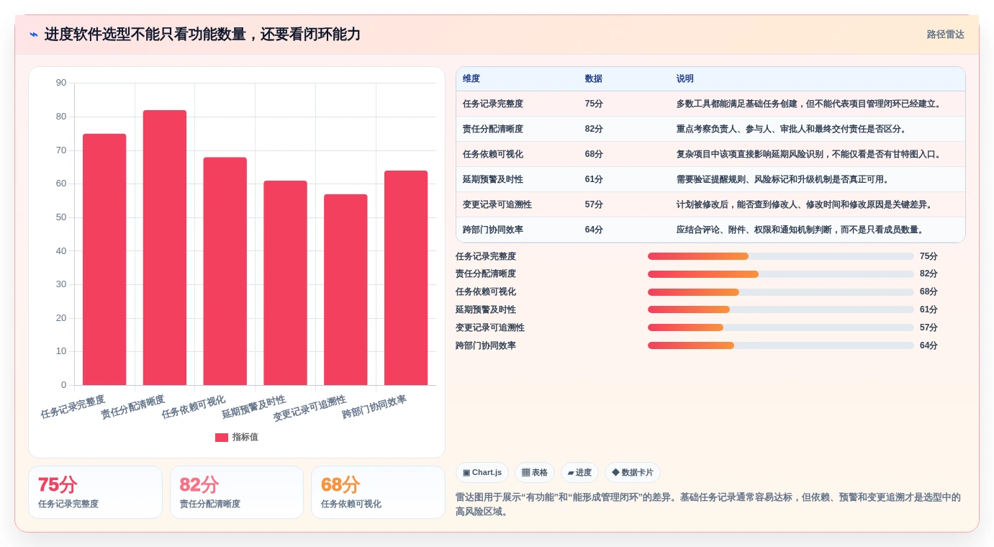Screen dimensions: 994x547
Task: Open the 68分 任务依赖可视化 data card
Action: (x=378, y=492)
